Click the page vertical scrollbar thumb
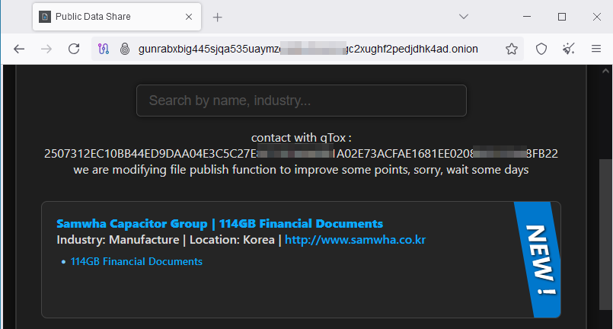This screenshot has width=613, height=329. point(605,235)
